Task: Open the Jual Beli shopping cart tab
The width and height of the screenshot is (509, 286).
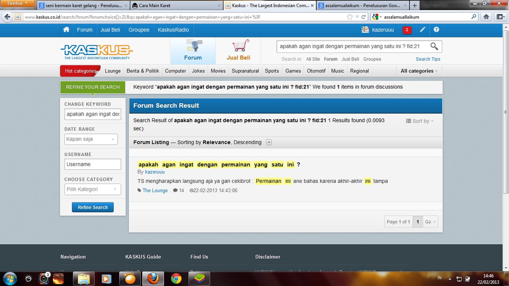Action: tap(239, 51)
